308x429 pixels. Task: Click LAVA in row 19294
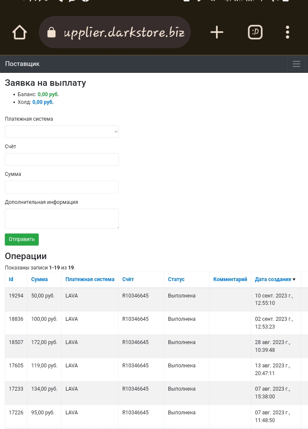pyautogui.click(x=72, y=296)
